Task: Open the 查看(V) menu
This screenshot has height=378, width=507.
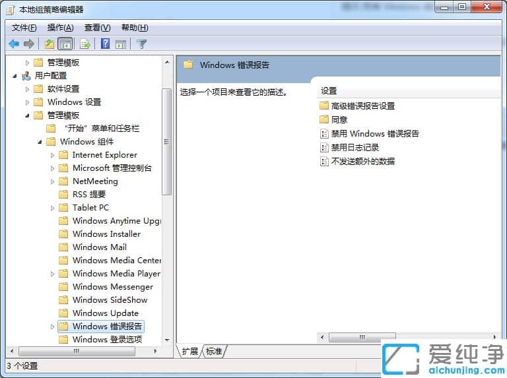Action: (x=97, y=28)
